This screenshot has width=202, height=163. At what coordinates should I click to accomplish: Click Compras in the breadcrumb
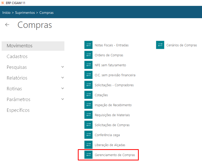click(46, 13)
